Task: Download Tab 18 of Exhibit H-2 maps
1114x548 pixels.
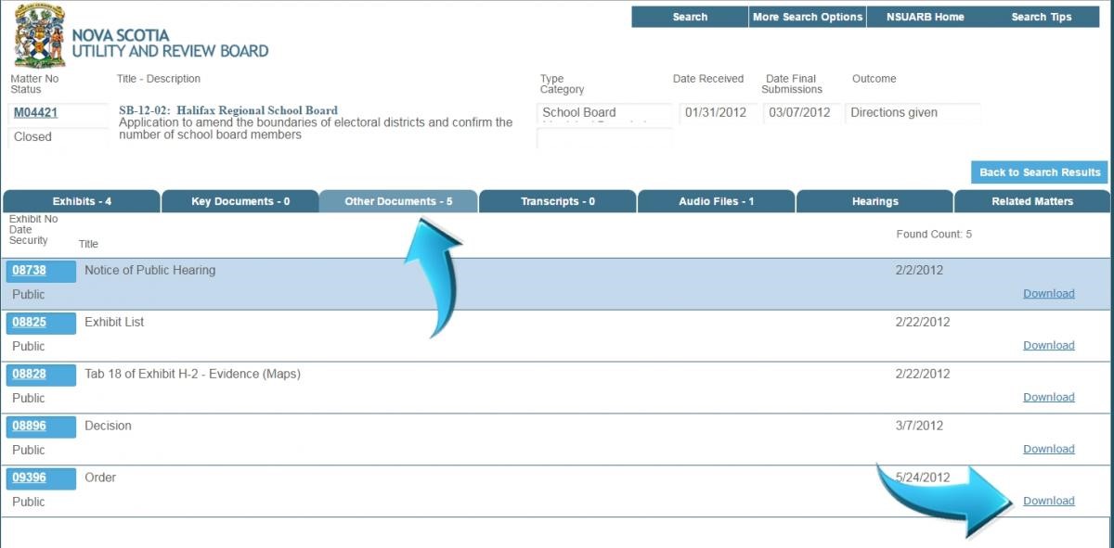Action: [1049, 398]
